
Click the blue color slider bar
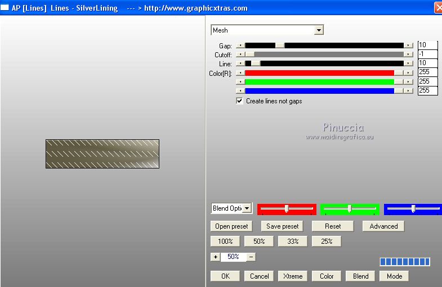click(324, 91)
